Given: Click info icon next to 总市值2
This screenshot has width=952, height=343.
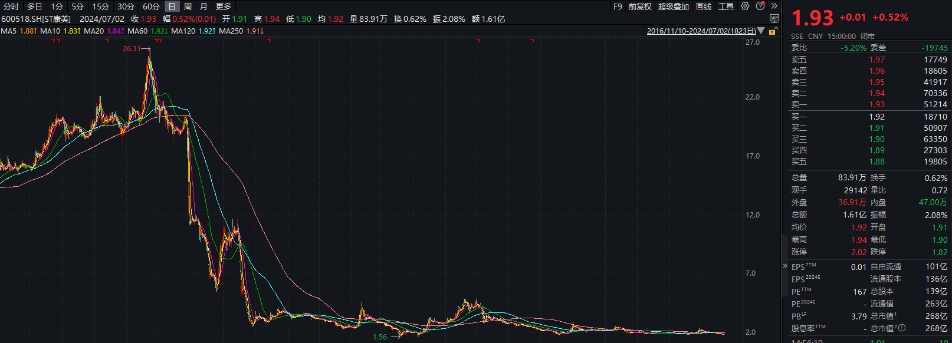Looking at the screenshot, I should pos(902,328).
